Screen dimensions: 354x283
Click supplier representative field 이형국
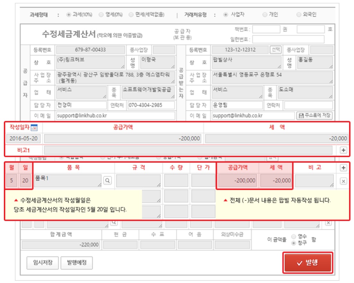click(x=158, y=62)
